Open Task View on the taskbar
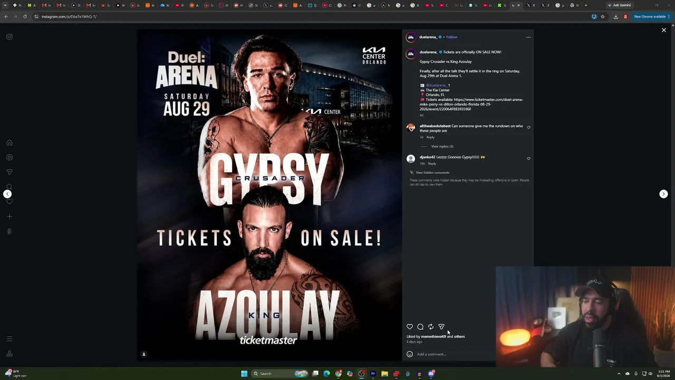 (315, 374)
